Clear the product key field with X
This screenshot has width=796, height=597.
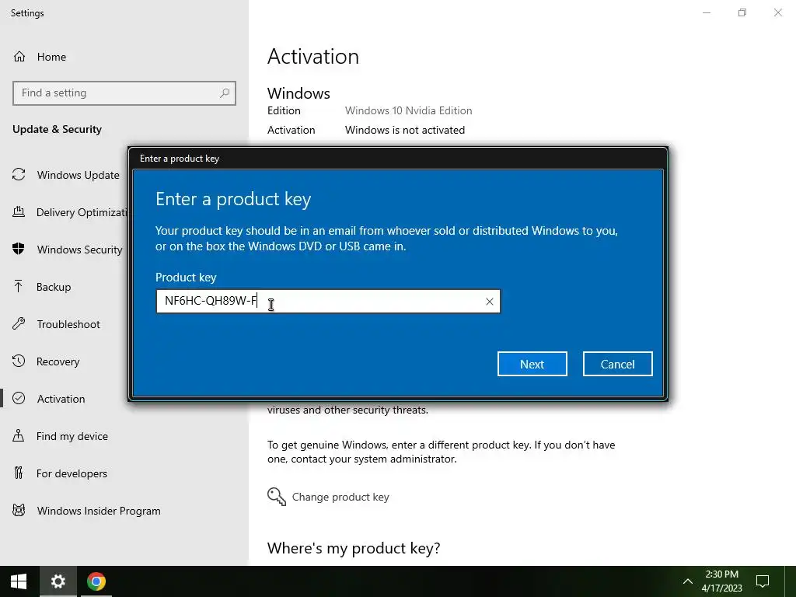point(490,302)
